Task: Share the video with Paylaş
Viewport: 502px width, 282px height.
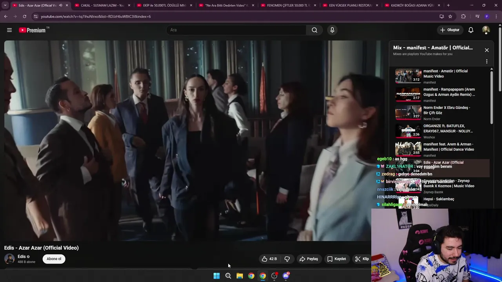Action: [309, 259]
